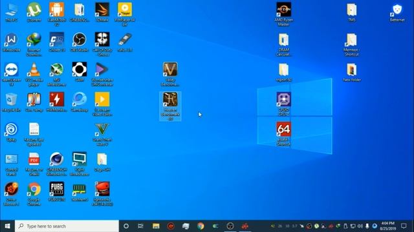Launch the Core Temp shortcut
The height and width of the screenshot is (232, 414).
point(34,102)
